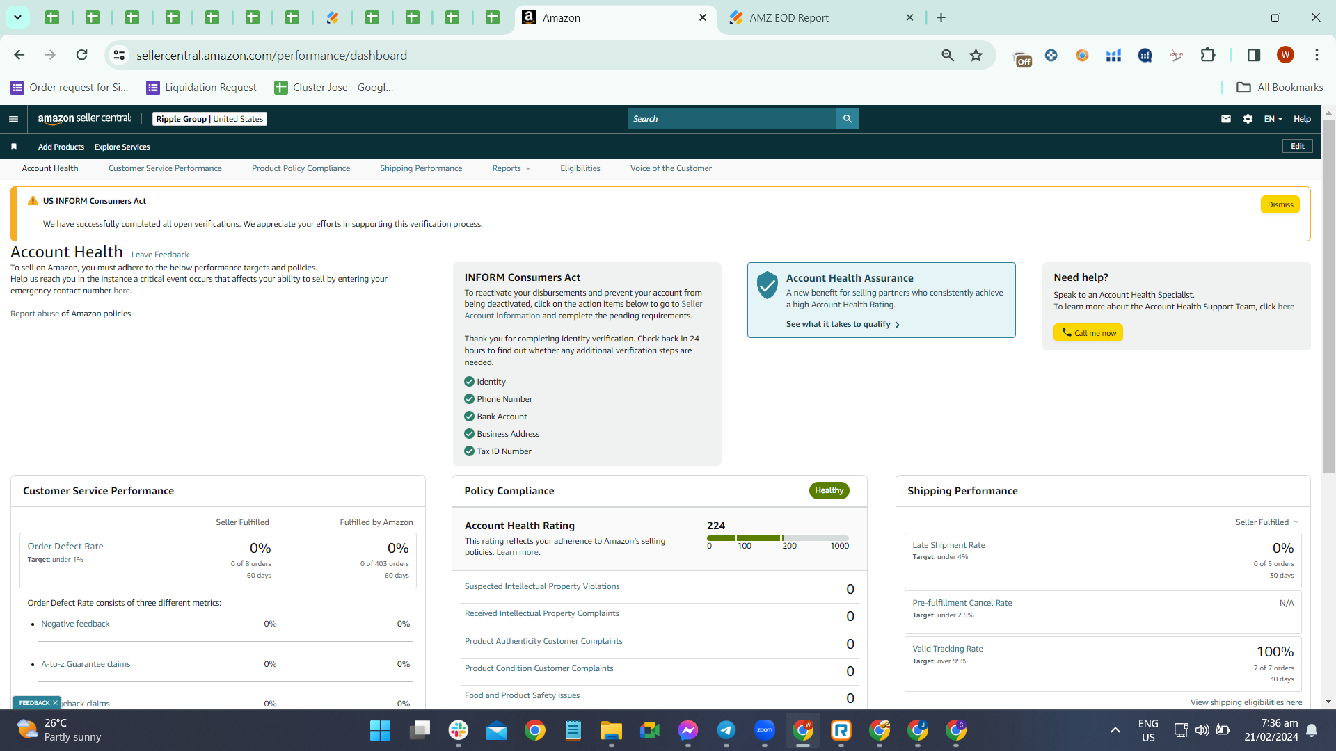Click the bookmark flag icon in the navigation bar
This screenshot has height=751, width=1336.
click(14, 147)
